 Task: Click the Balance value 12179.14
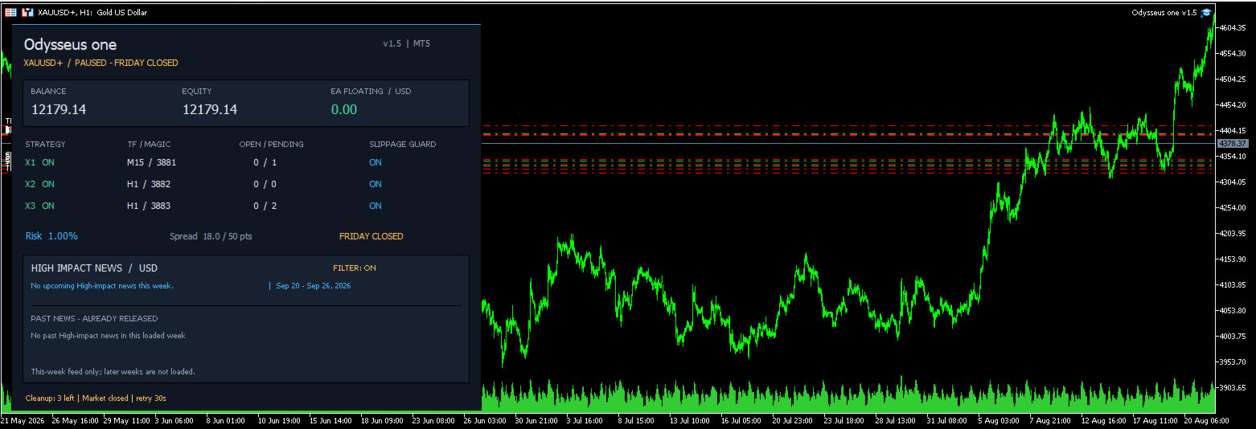pyautogui.click(x=59, y=109)
